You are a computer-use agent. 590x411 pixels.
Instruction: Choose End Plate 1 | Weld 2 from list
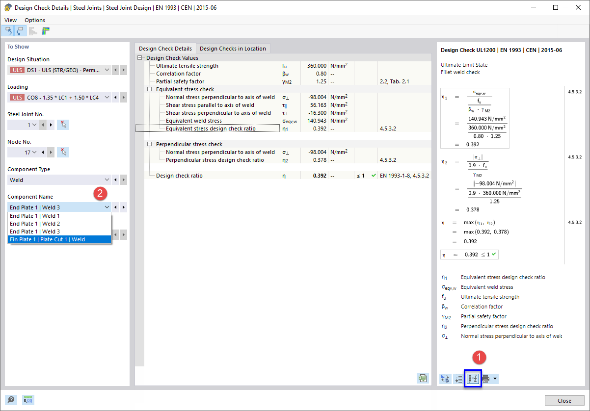tap(59, 224)
